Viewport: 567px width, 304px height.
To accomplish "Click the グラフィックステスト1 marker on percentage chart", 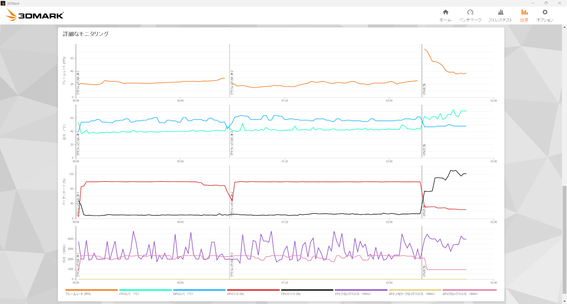I will click(78, 204).
